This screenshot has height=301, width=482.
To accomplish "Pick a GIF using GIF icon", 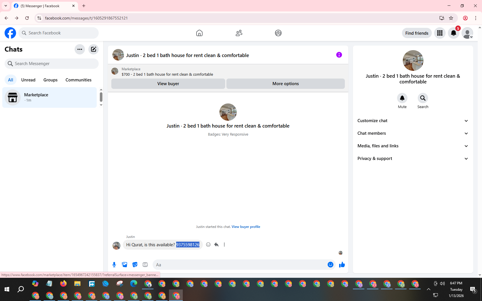I will [x=145, y=265].
